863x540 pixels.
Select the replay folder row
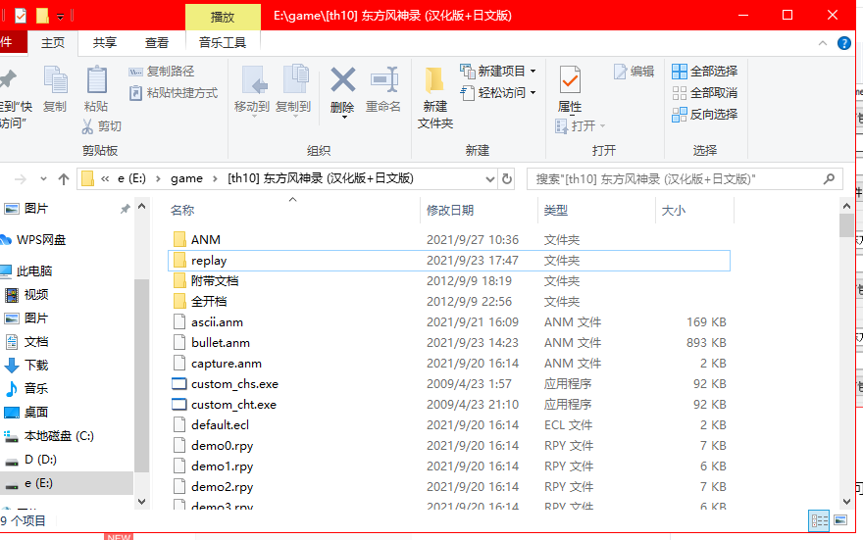448,261
